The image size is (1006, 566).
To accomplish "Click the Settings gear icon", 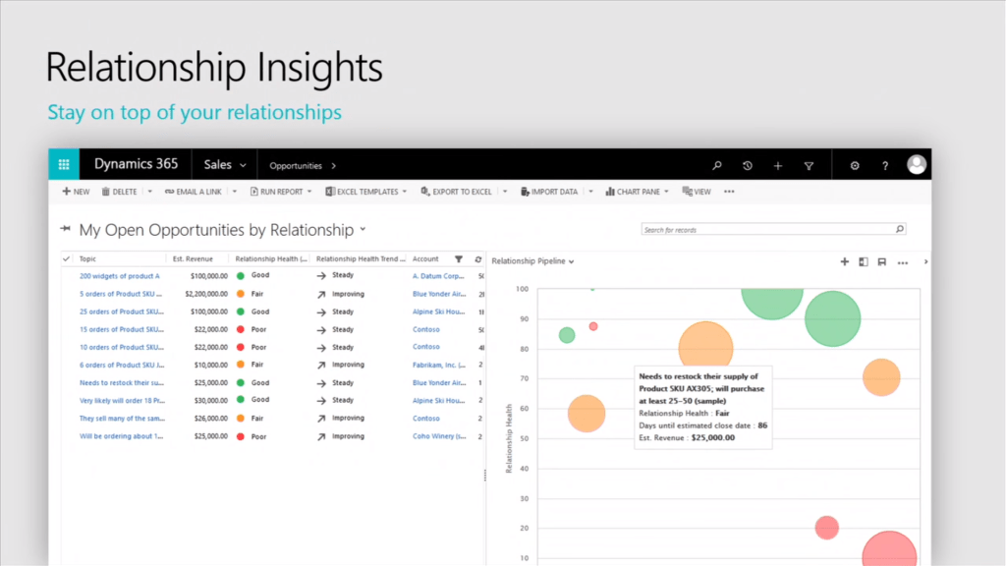I will tap(854, 165).
